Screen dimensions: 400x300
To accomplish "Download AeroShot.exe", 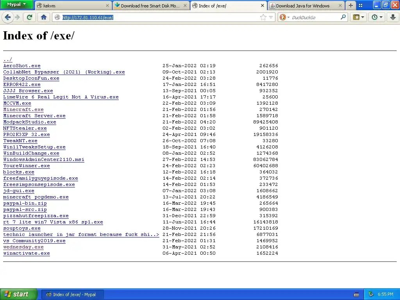I will click(x=22, y=66).
